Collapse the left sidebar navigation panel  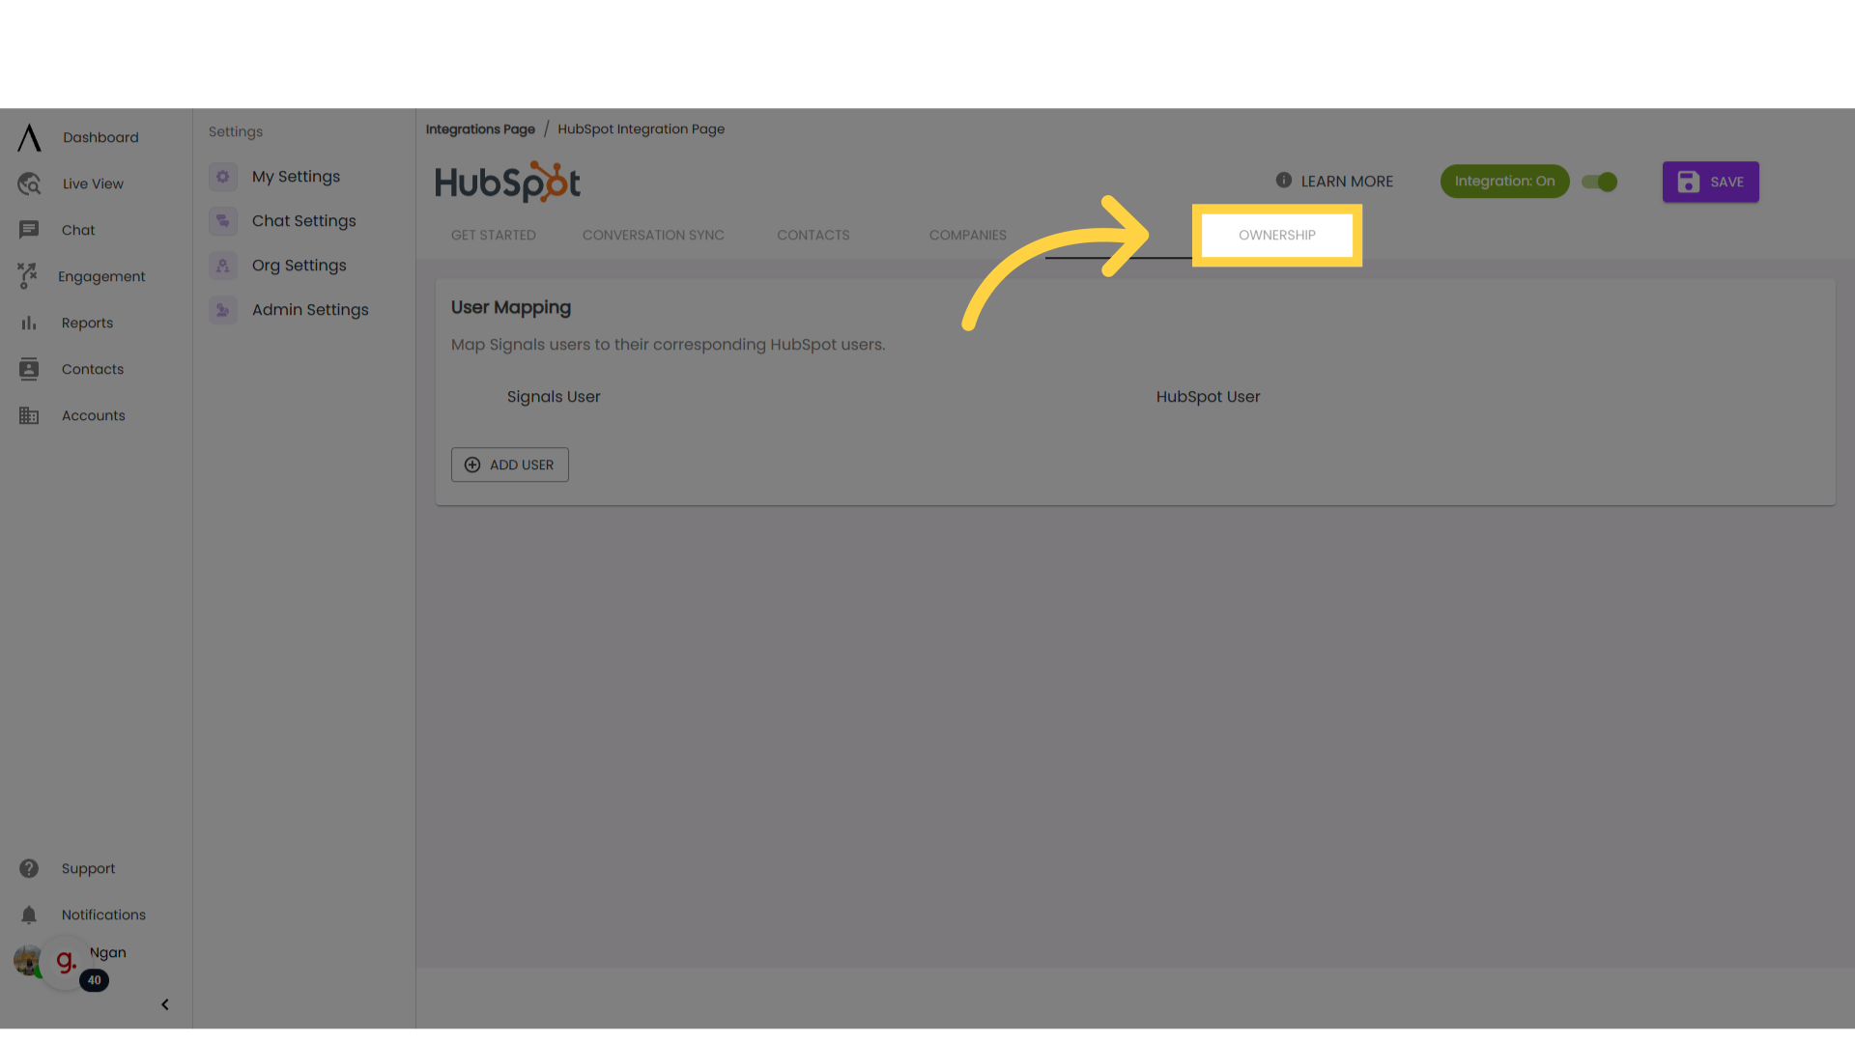point(163,1004)
